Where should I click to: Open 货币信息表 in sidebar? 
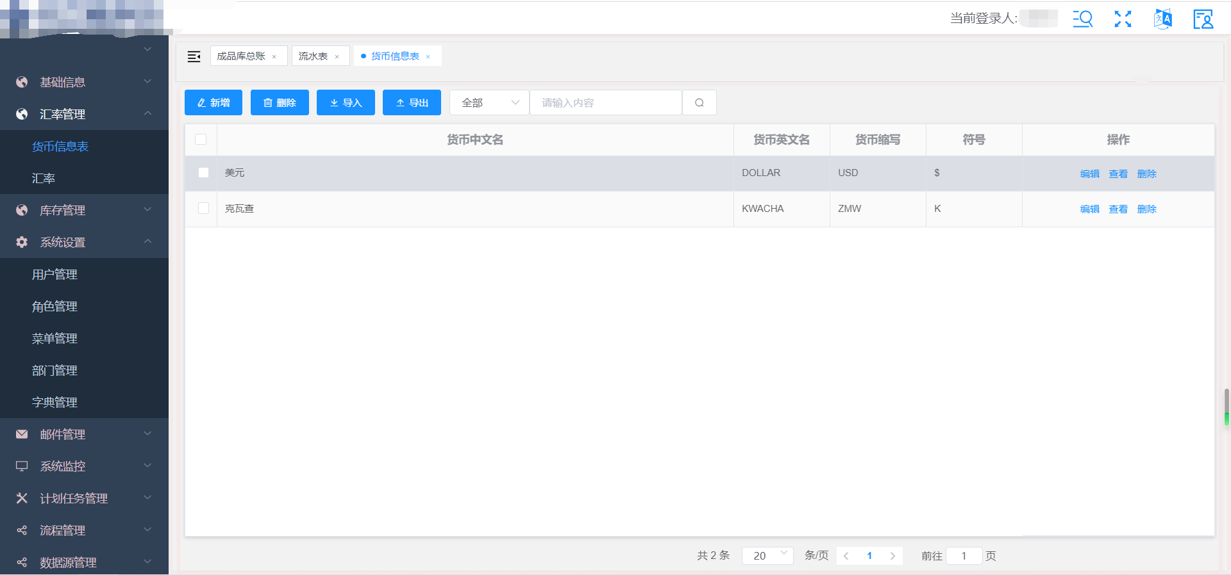click(x=84, y=146)
